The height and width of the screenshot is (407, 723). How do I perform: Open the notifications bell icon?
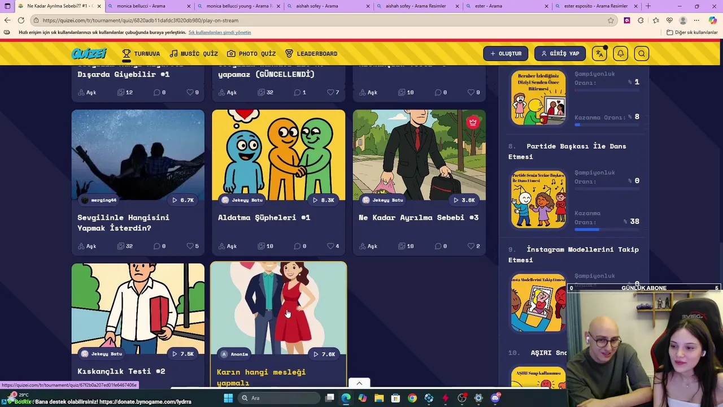[x=620, y=54]
